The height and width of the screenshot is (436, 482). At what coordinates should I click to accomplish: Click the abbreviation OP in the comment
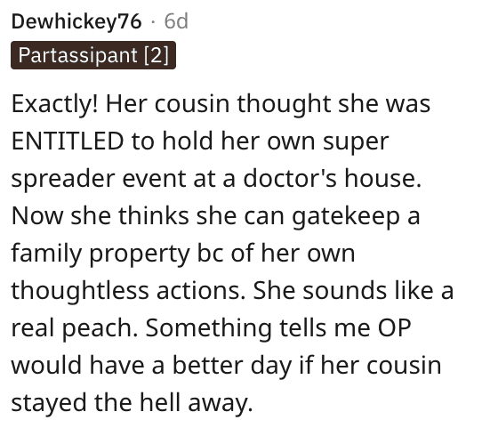coord(394,328)
